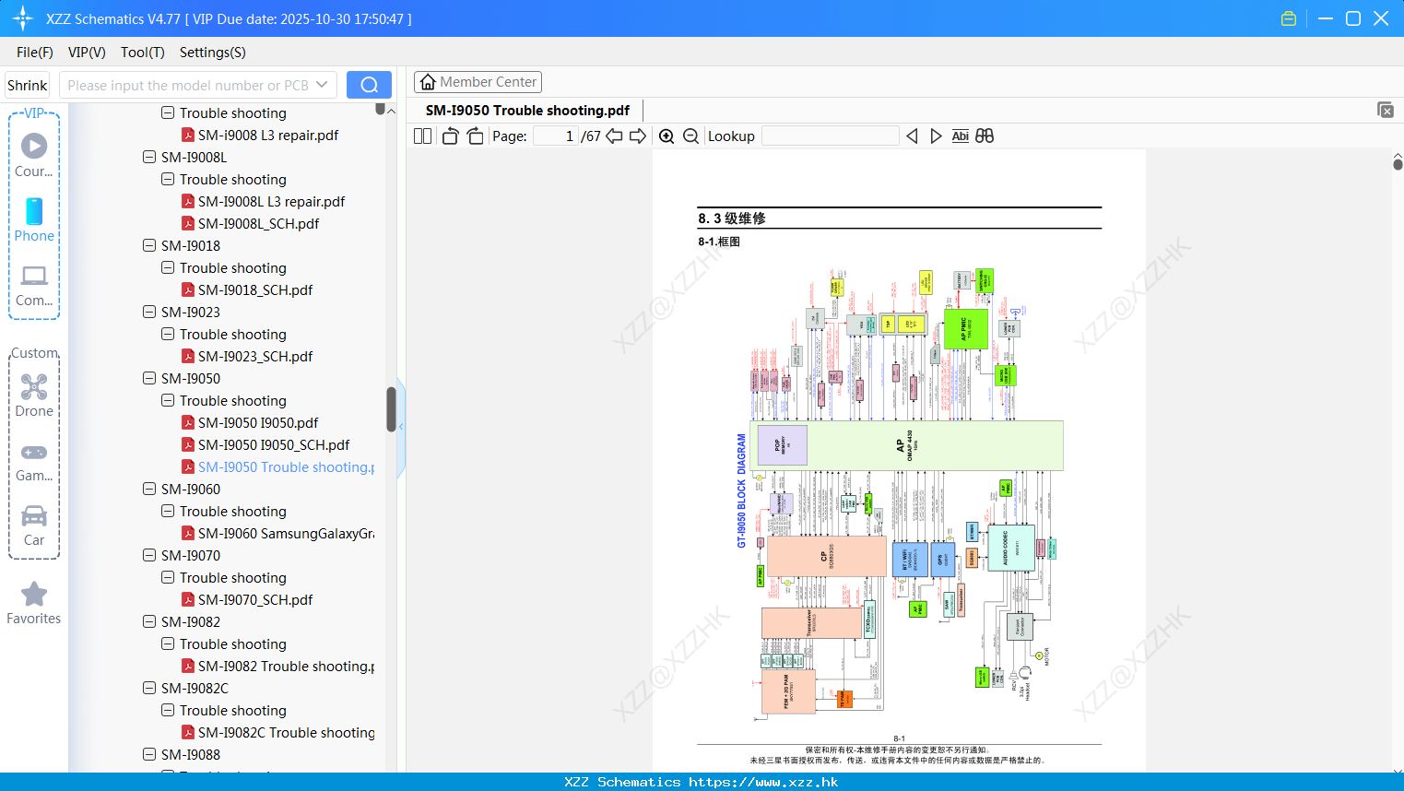This screenshot has height=791, width=1404.
Task: Click the Abi match-word icon
Action: pyautogui.click(x=960, y=136)
